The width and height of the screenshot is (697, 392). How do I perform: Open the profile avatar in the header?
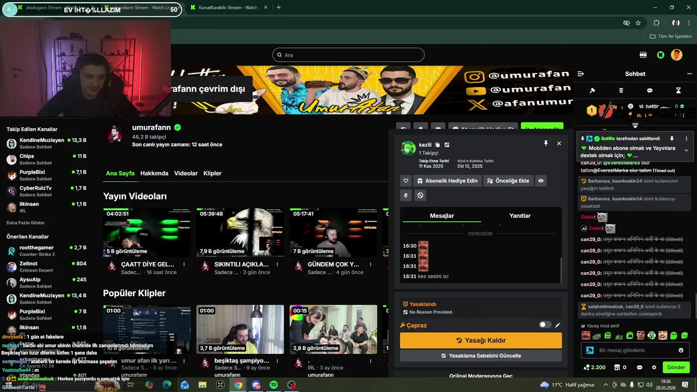click(x=676, y=55)
